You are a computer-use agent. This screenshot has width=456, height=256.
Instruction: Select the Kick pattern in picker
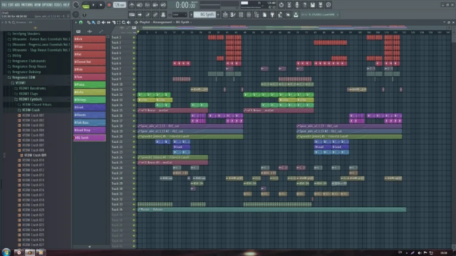point(90,39)
